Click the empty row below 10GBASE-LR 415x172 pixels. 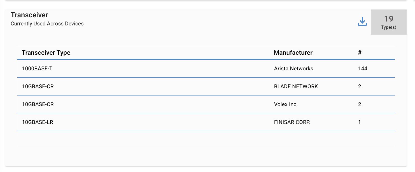(x=206, y=139)
